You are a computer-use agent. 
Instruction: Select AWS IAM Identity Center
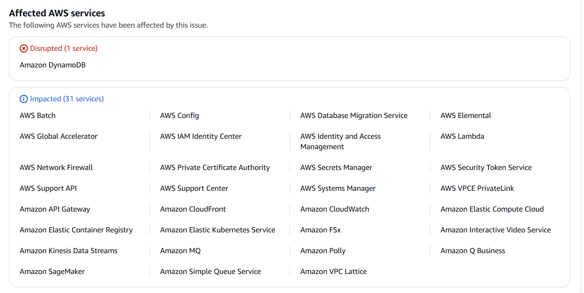pyautogui.click(x=201, y=136)
